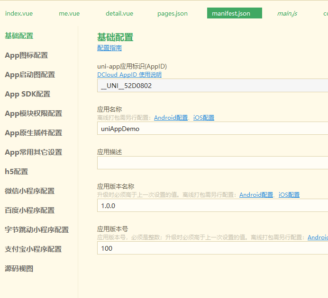Viewport: 328px width, 298px height.
Task: Select App模块权限配置 in sidebar
Action: coord(34,114)
